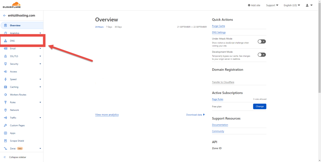Click the Caching icon in sidebar
The image size is (321, 162).
click(x=6, y=87)
